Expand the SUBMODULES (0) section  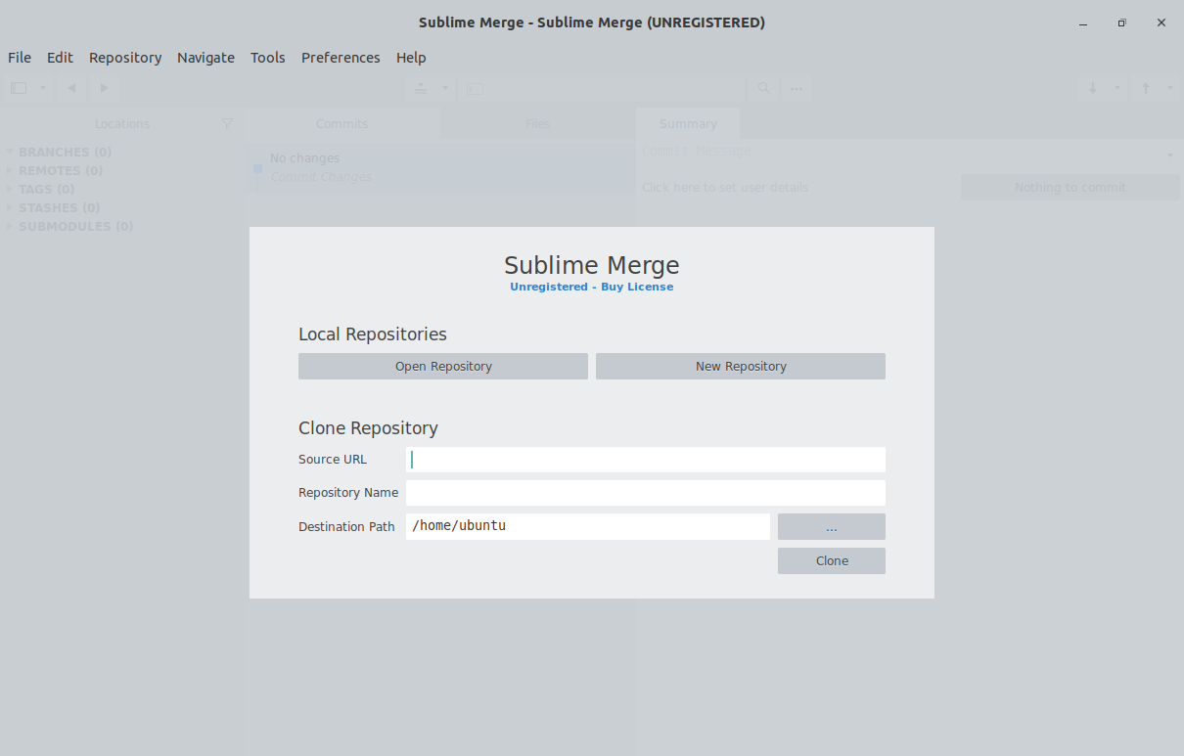point(10,226)
